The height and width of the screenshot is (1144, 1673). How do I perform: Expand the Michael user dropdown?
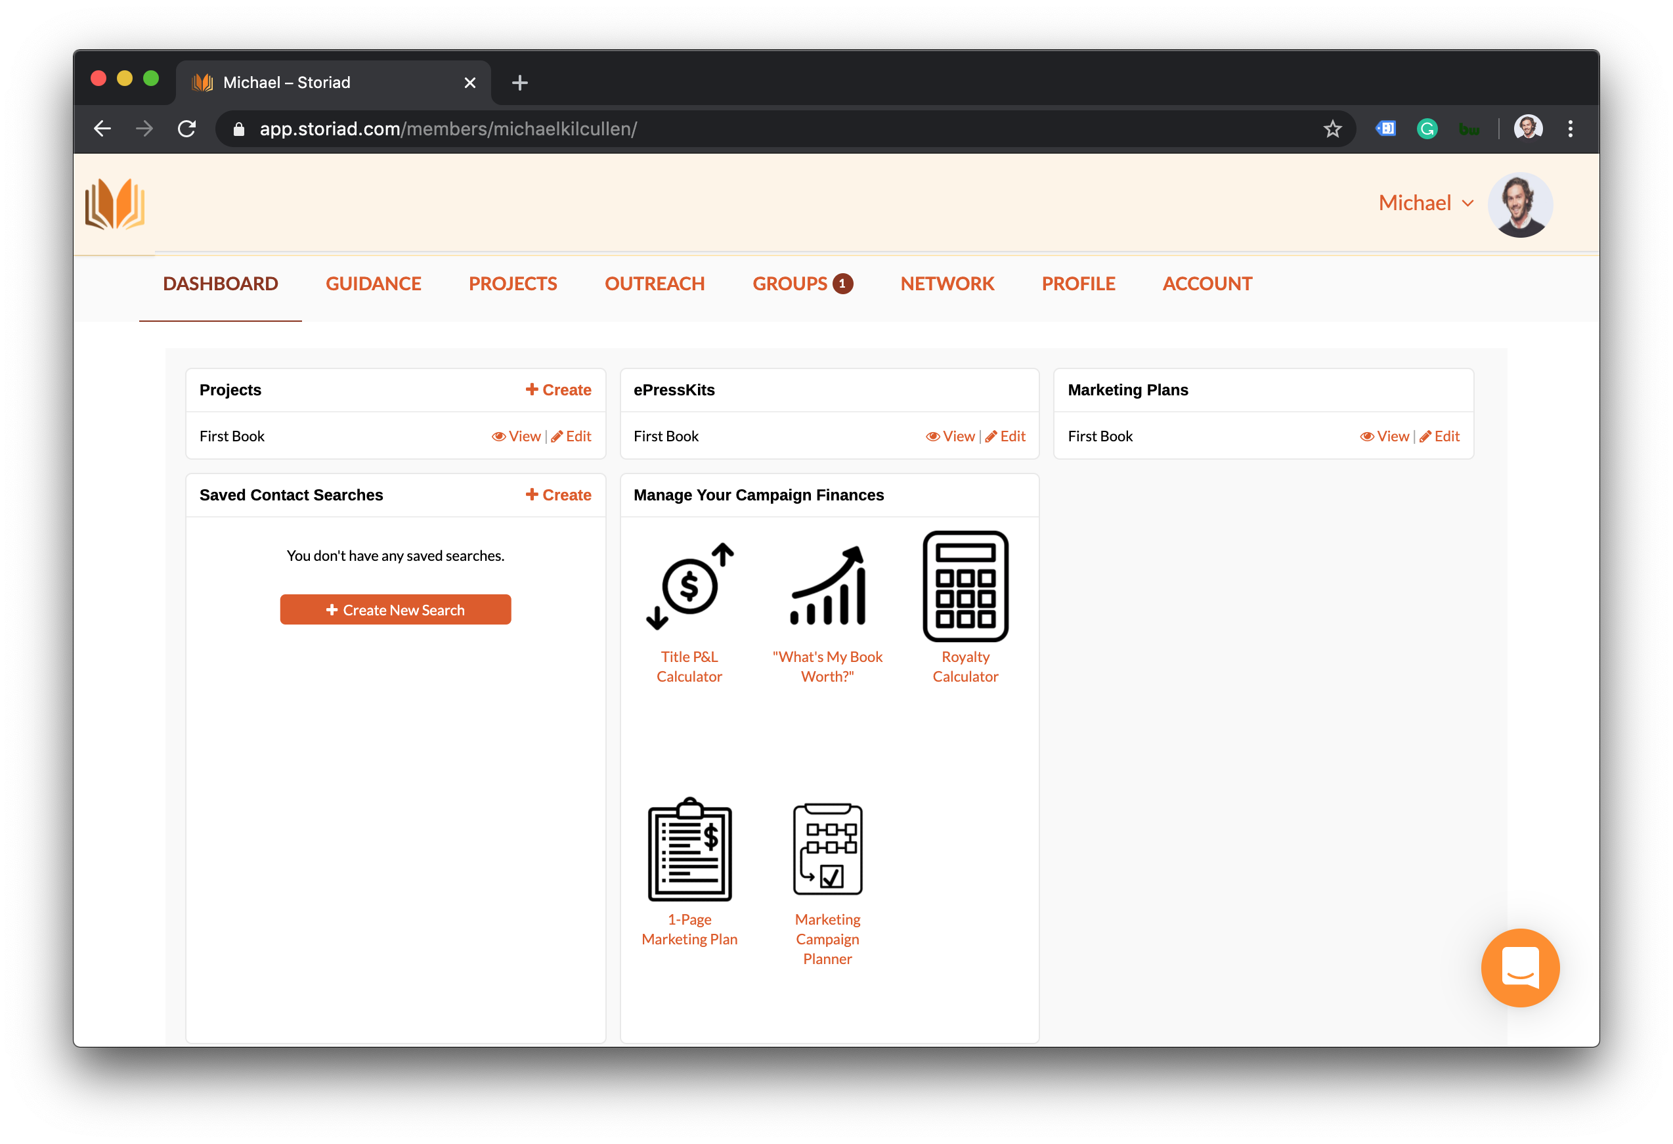pyautogui.click(x=1425, y=203)
